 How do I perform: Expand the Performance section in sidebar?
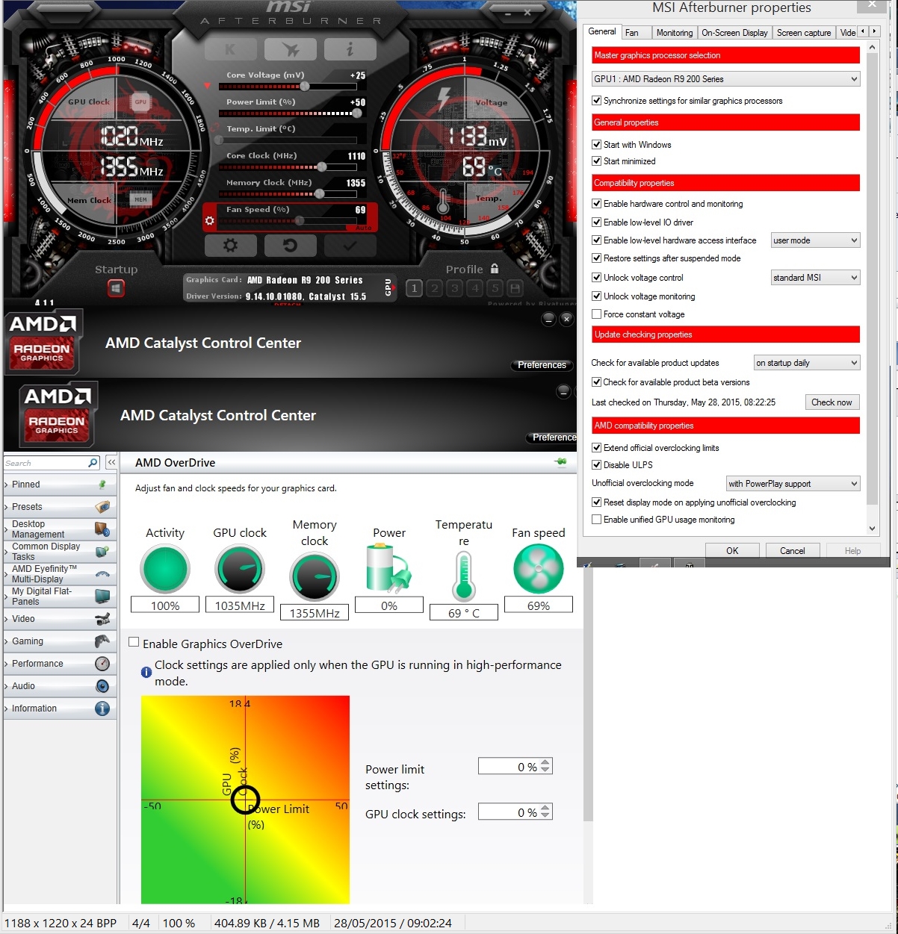pyautogui.click(x=58, y=664)
